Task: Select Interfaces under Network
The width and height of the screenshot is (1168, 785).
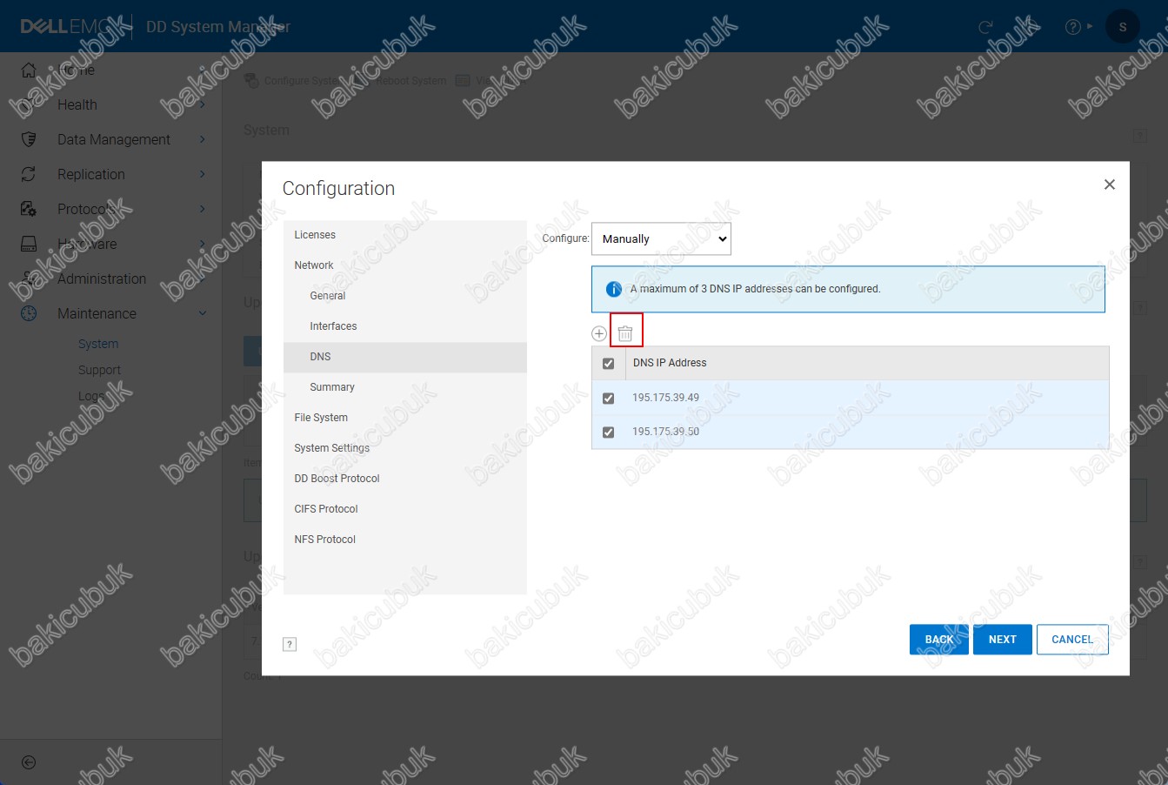Action: pos(405,326)
